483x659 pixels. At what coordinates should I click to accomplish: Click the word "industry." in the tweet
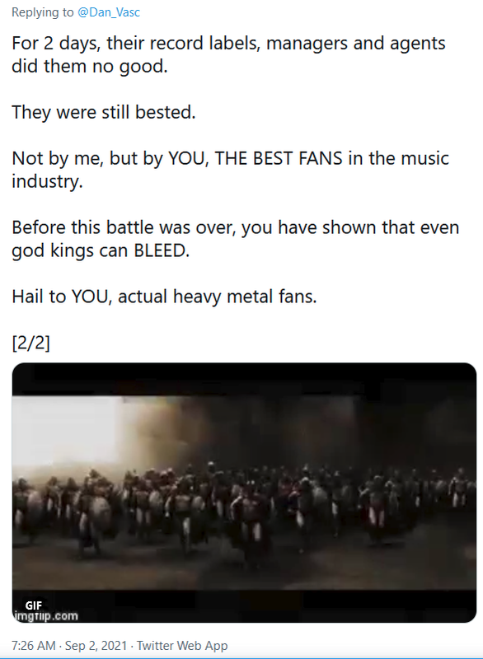click(x=47, y=181)
